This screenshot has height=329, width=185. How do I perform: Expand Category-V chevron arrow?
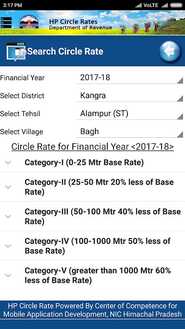pyautogui.click(x=8, y=276)
